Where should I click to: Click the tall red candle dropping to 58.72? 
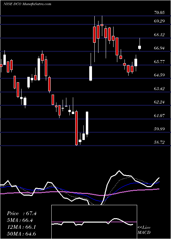[77, 128]
